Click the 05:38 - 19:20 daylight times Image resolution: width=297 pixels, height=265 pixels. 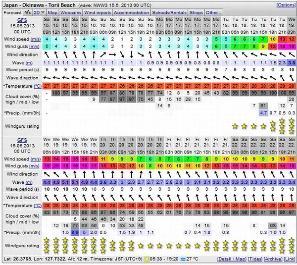pos(164,259)
